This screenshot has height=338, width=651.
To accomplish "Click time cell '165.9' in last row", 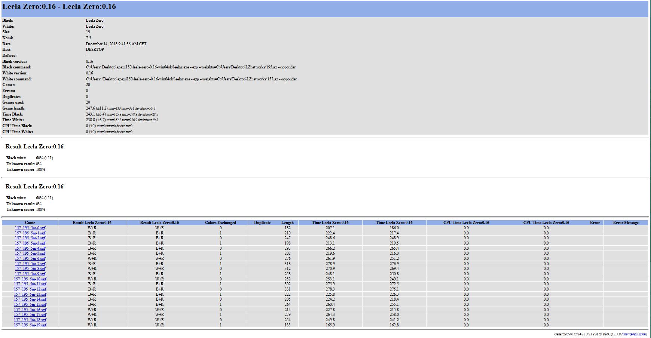I will click(330, 325).
